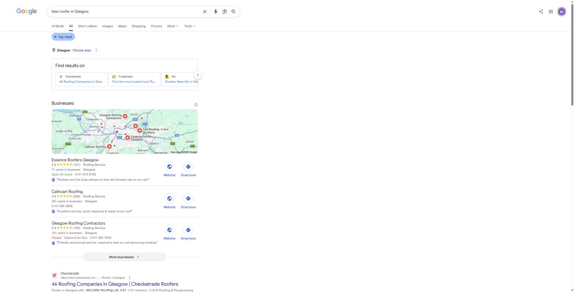The image size is (574, 292).
Task: Open Directions icon for Cathcart Roofing
Action: pyautogui.click(x=188, y=199)
